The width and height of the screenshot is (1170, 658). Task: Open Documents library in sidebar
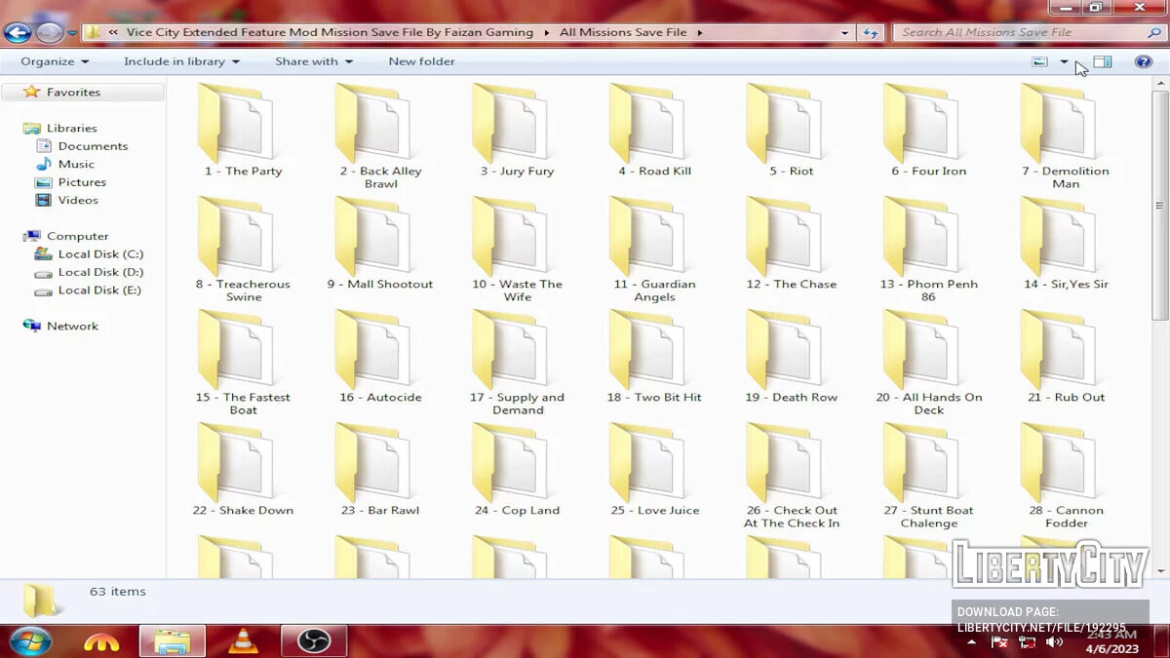point(93,146)
